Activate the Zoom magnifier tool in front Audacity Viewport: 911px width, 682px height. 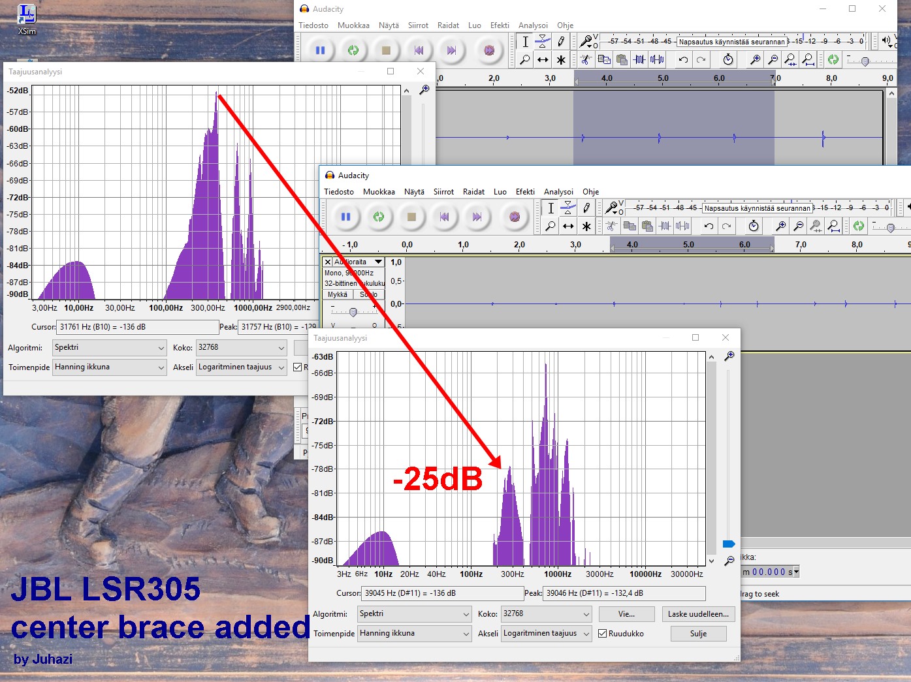(551, 226)
